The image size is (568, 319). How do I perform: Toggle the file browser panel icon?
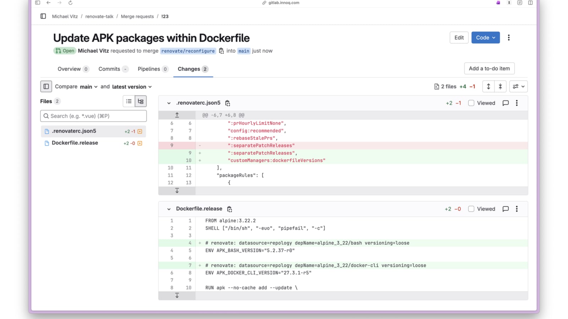46,86
